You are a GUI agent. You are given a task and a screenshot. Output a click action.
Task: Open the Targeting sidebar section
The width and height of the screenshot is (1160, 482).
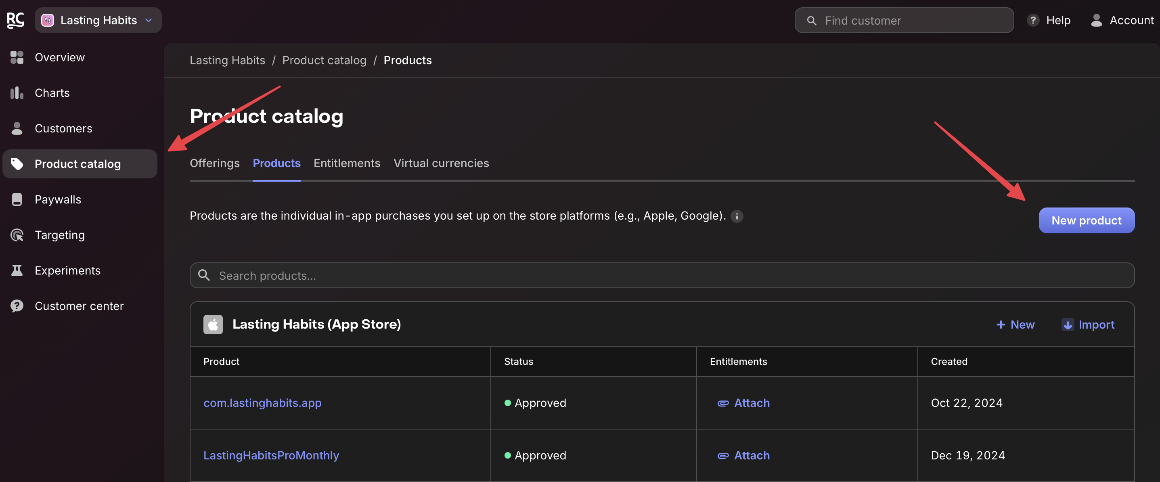(x=59, y=235)
